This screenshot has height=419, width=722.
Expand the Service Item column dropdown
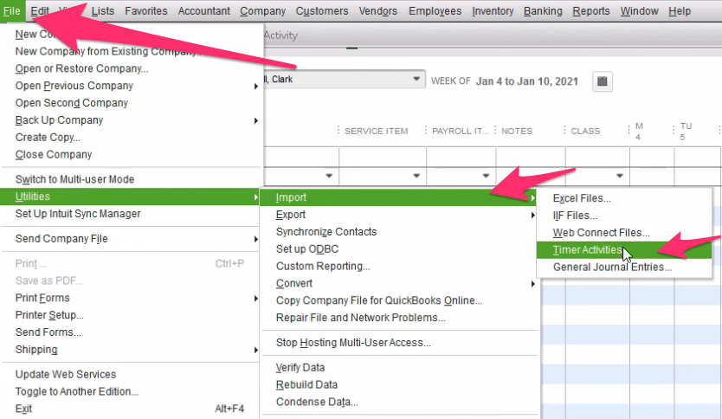[x=416, y=176]
